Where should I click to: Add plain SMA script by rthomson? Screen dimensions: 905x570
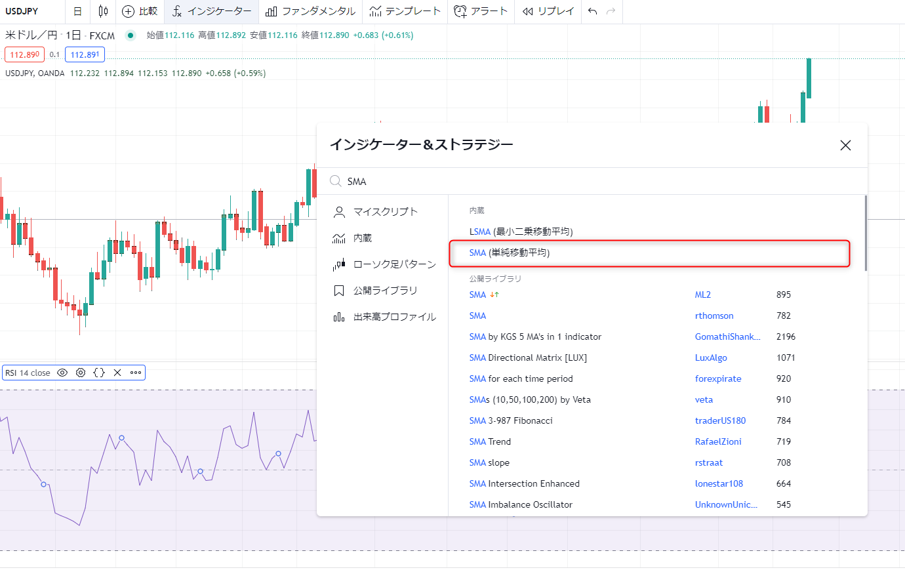pos(477,316)
